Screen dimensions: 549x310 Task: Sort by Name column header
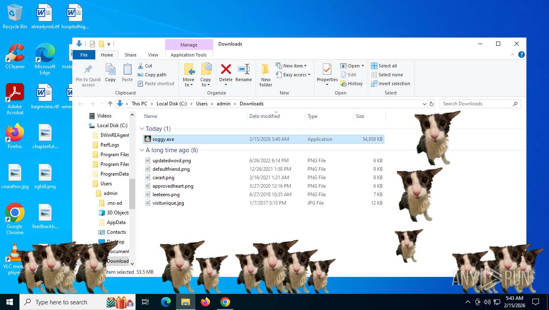pos(195,116)
